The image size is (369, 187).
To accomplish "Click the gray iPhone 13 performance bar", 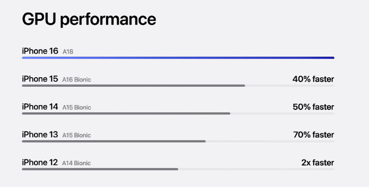I will click(x=114, y=141).
